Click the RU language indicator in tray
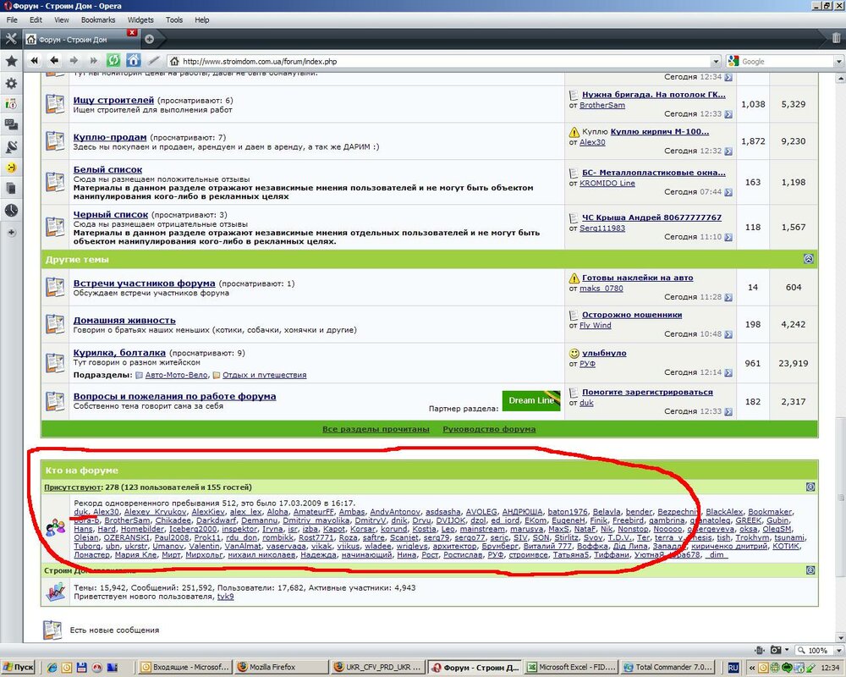The image size is (846, 677). click(733, 668)
